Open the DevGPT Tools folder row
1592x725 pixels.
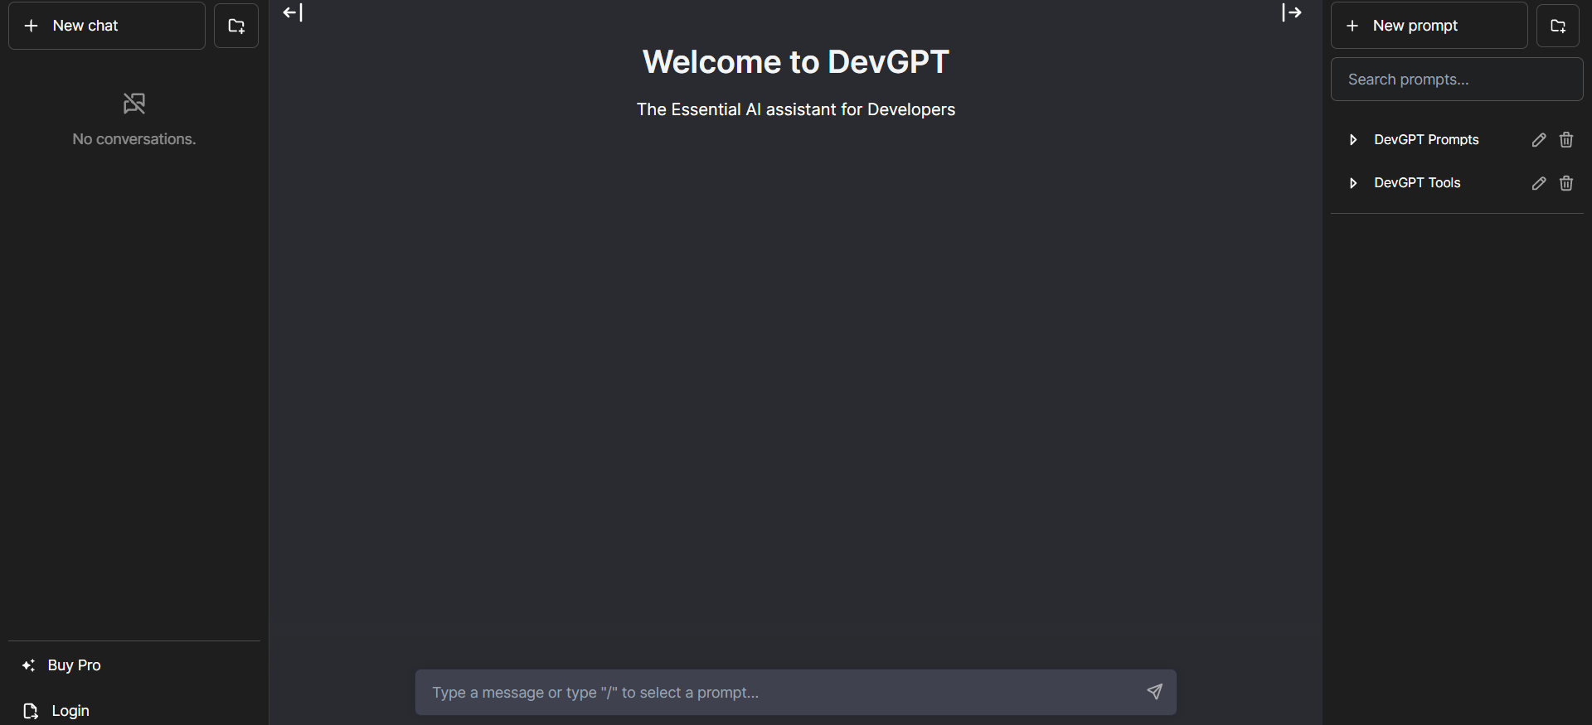click(x=1457, y=183)
